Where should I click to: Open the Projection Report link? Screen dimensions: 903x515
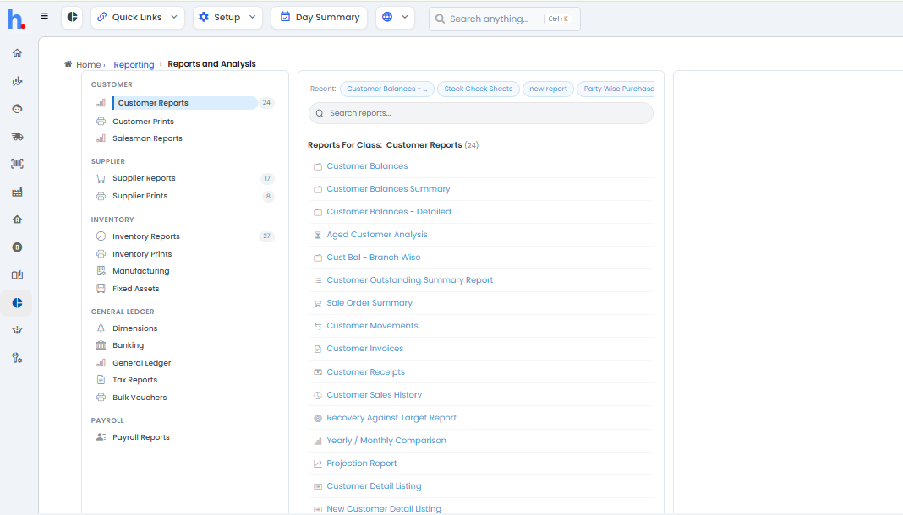pyautogui.click(x=362, y=463)
